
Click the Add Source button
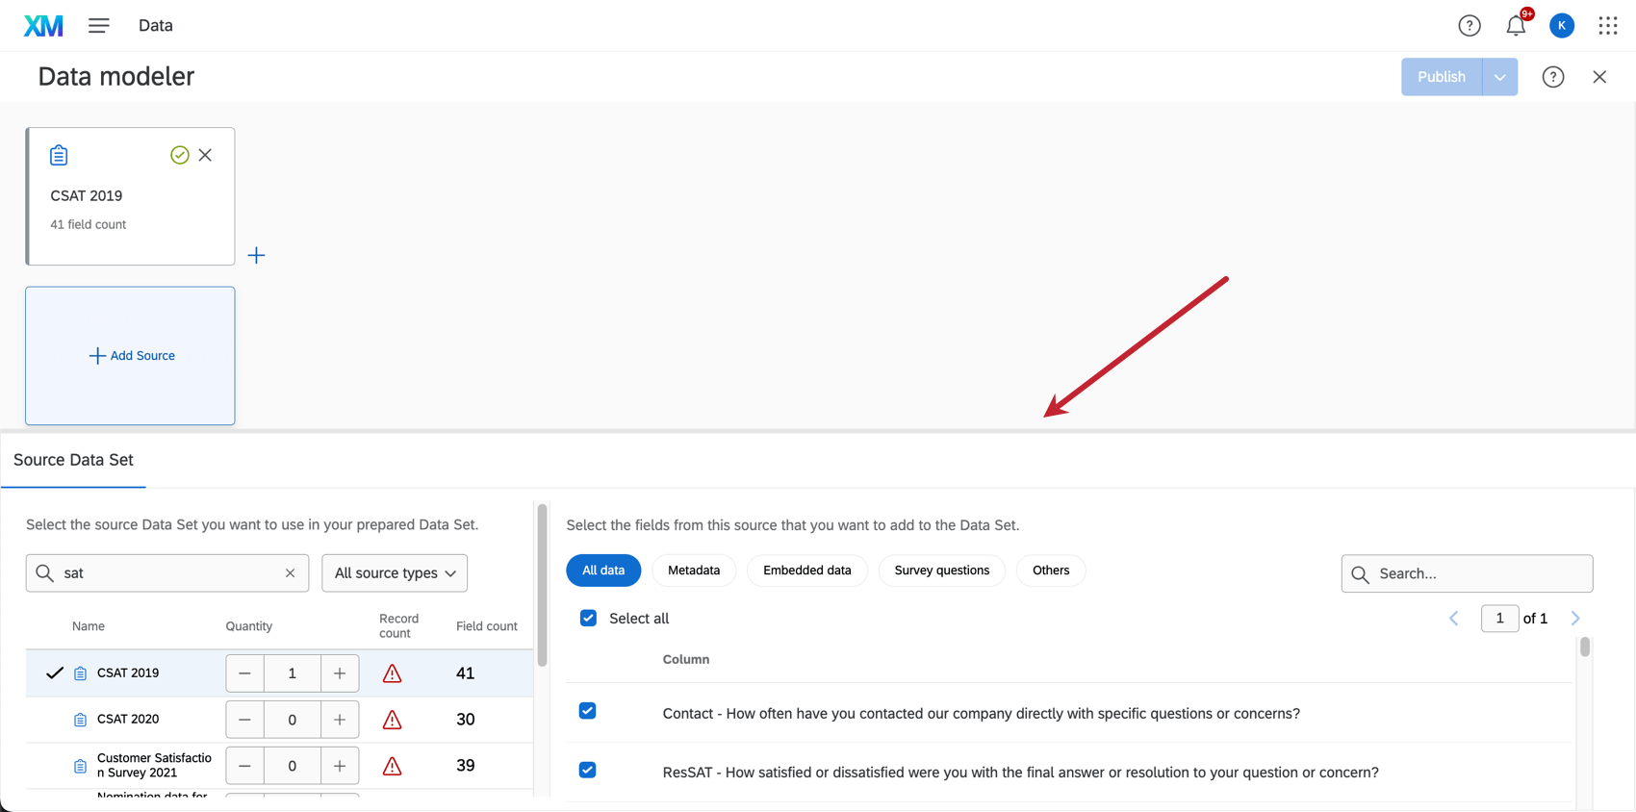click(132, 356)
